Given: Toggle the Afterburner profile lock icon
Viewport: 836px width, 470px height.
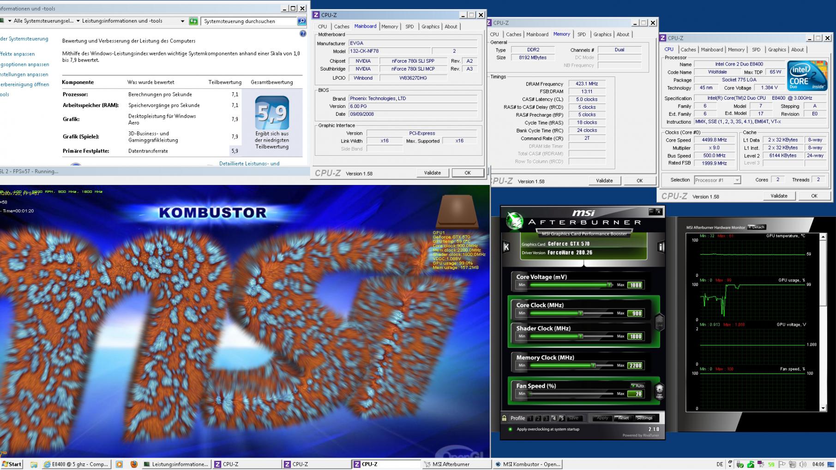Looking at the screenshot, I should pos(504,418).
